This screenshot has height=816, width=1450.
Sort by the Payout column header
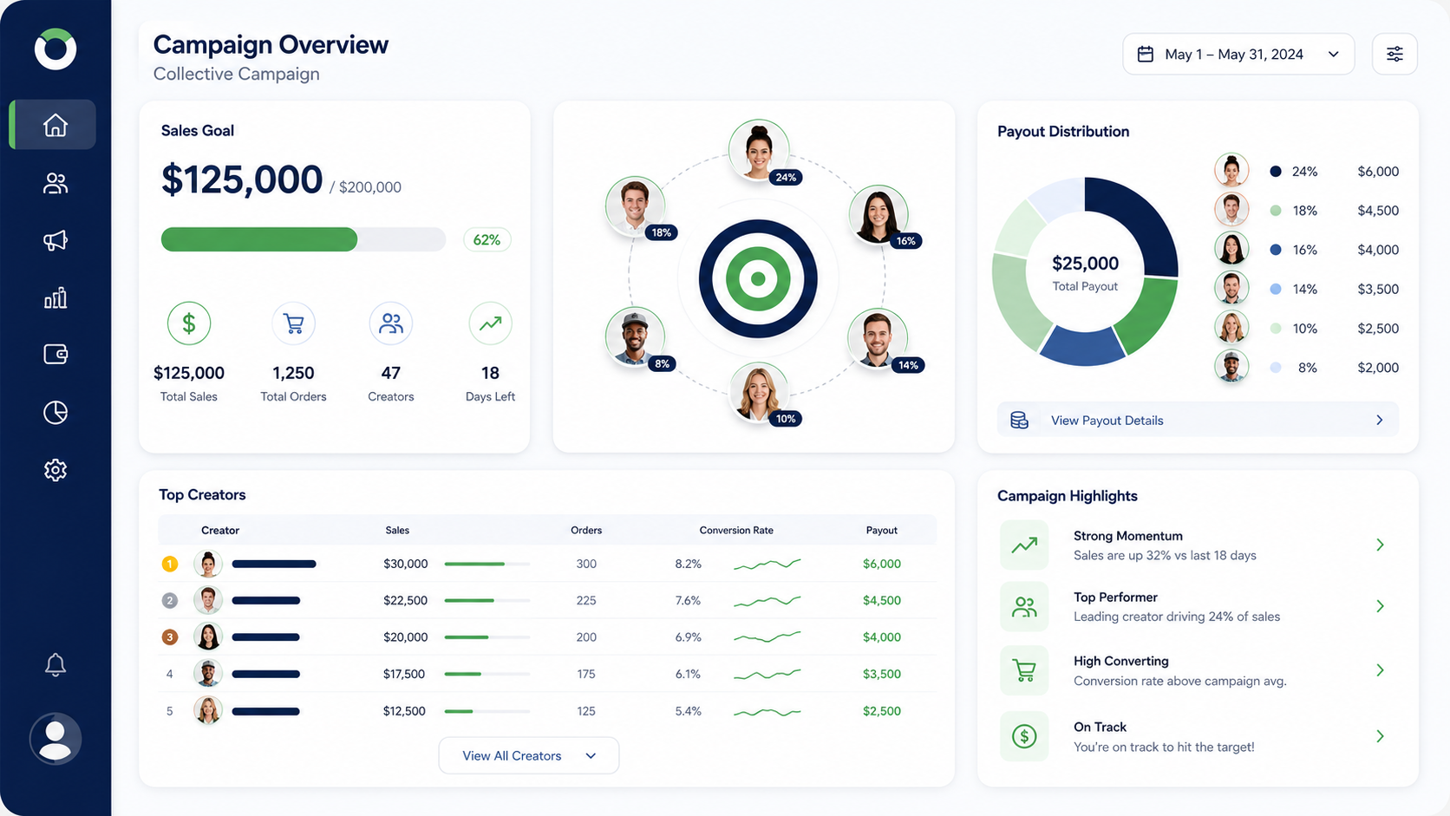(x=882, y=530)
